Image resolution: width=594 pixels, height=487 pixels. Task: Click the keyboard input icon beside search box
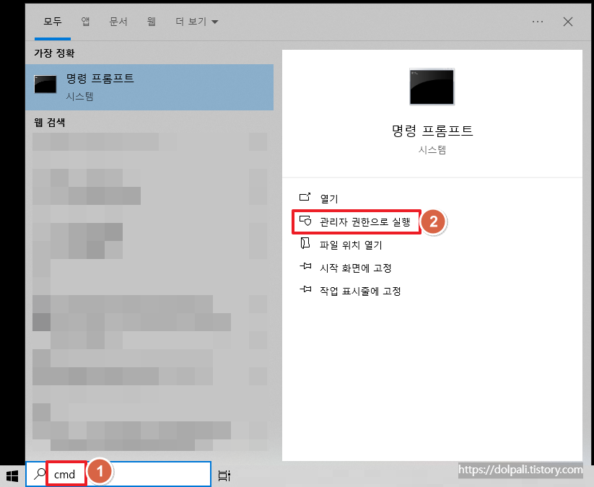click(x=224, y=473)
